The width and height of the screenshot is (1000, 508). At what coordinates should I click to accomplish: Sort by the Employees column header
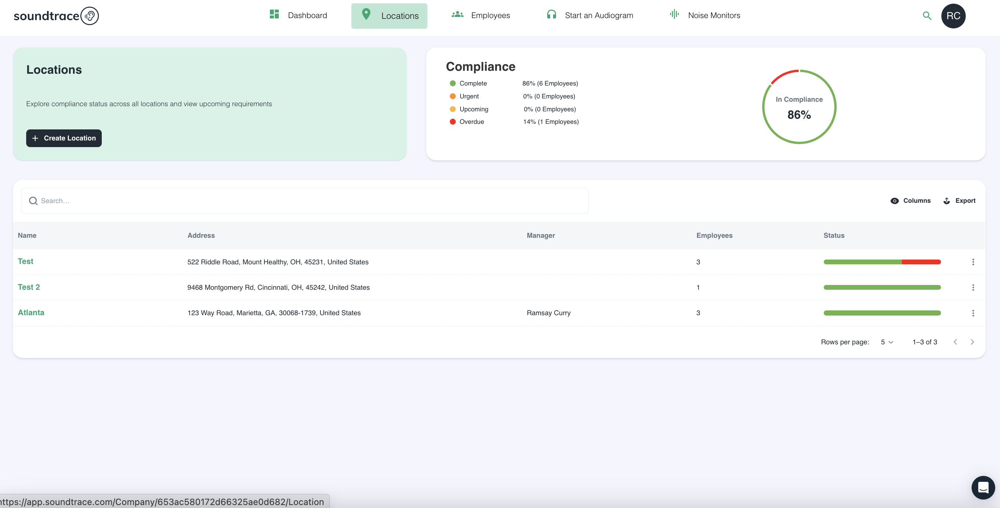[714, 236]
